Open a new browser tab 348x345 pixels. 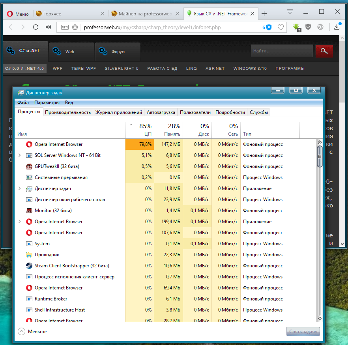(x=264, y=14)
